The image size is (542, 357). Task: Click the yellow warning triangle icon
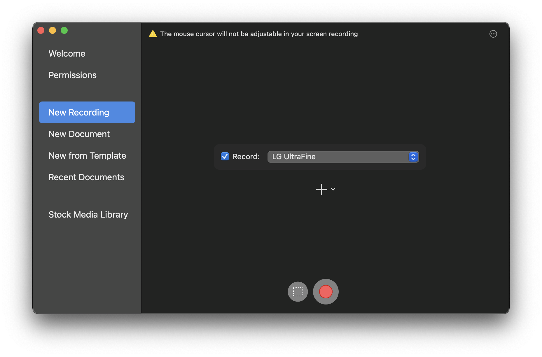pyautogui.click(x=153, y=34)
